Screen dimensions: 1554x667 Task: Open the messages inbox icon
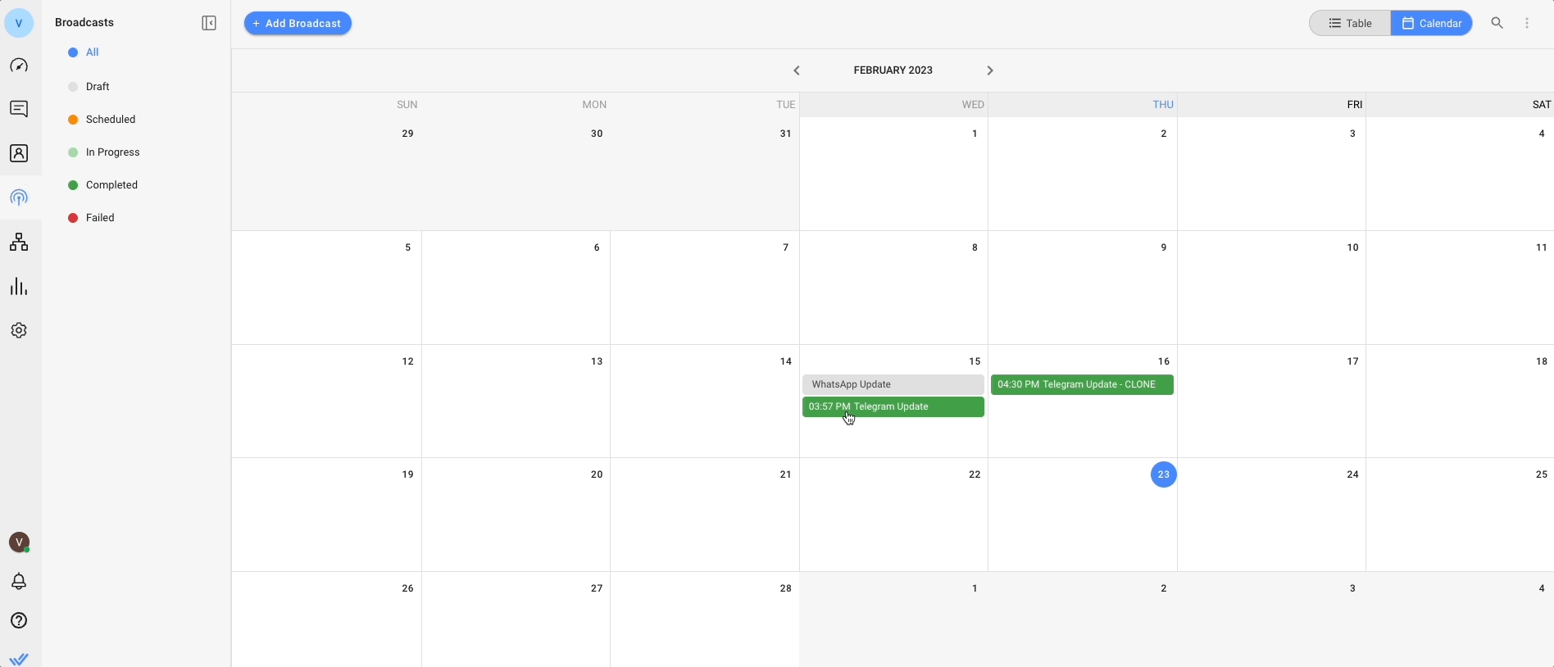pos(19,110)
